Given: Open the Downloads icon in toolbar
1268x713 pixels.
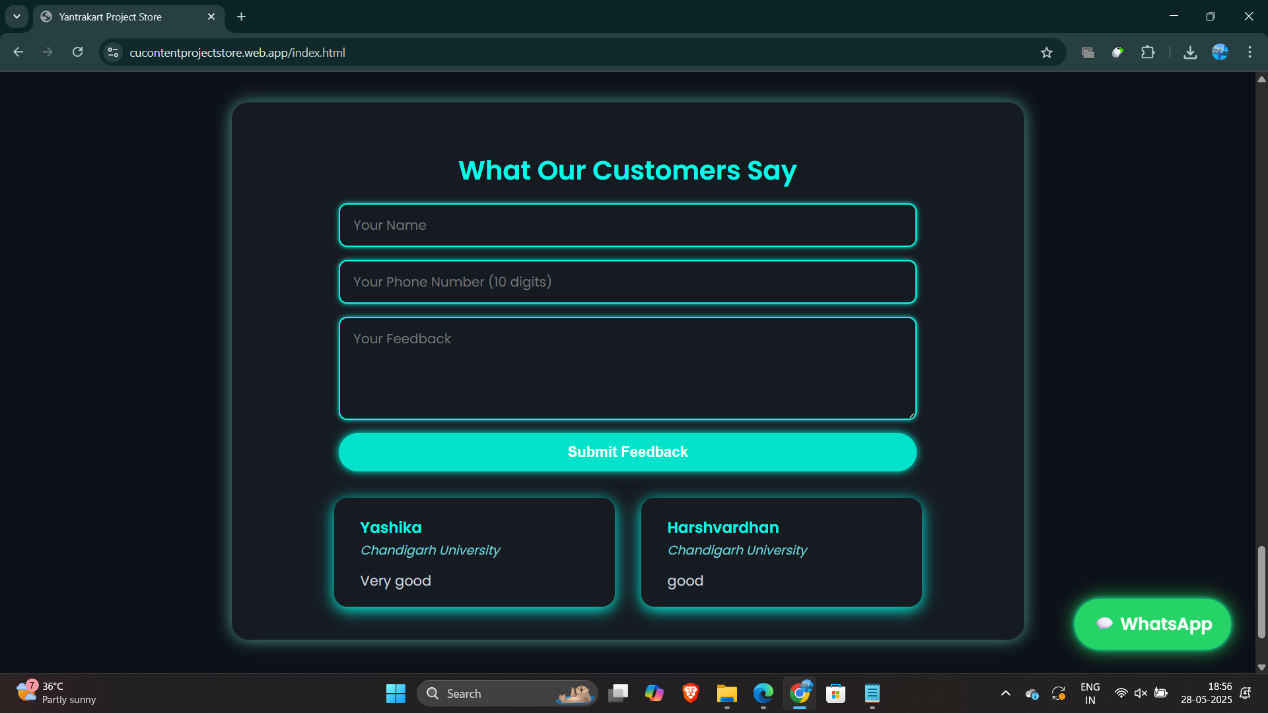Looking at the screenshot, I should (x=1190, y=53).
